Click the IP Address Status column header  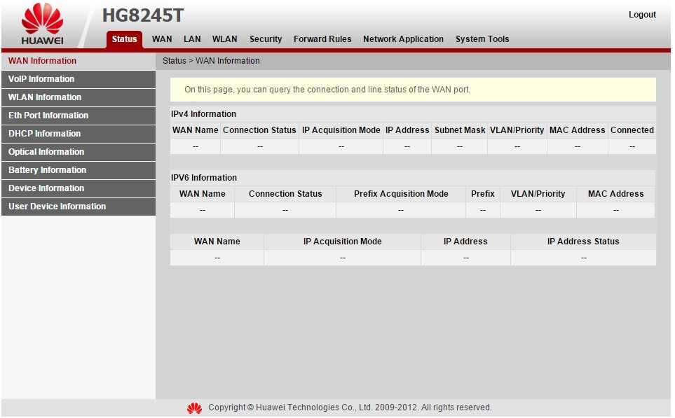click(583, 242)
